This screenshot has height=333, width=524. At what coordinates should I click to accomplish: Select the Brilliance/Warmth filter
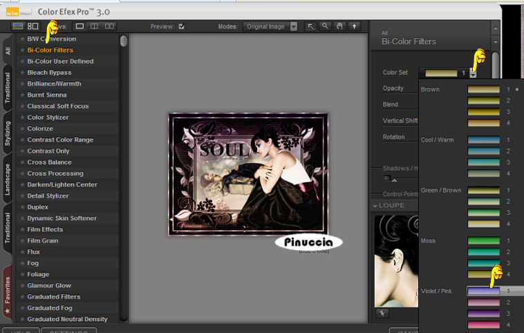tap(54, 84)
